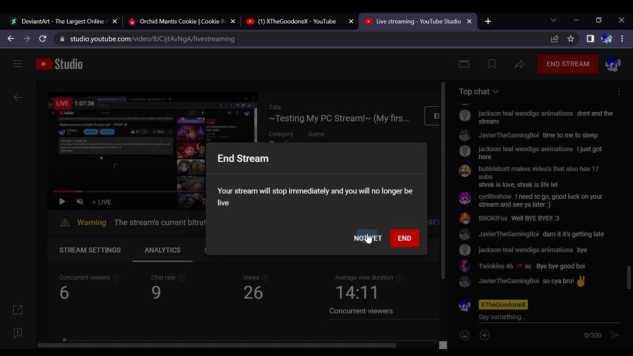Open Chrome profile avatar
633x356 pixels.
pyautogui.click(x=607, y=39)
